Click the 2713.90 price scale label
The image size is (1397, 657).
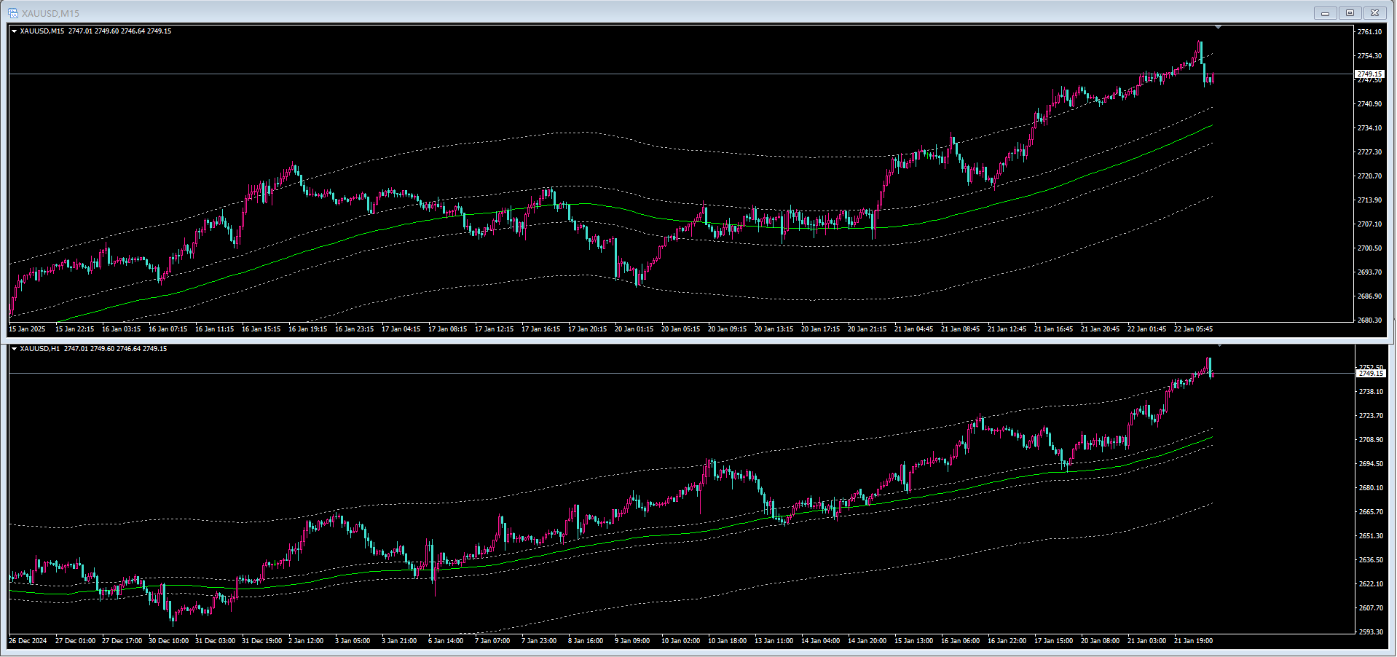pyautogui.click(x=1369, y=200)
